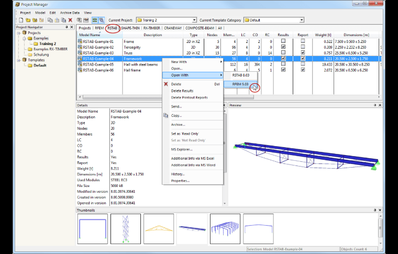The width and height of the screenshot is (398, 254).
Task: Open the Current Template Category dropdown
Action: pos(302,20)
